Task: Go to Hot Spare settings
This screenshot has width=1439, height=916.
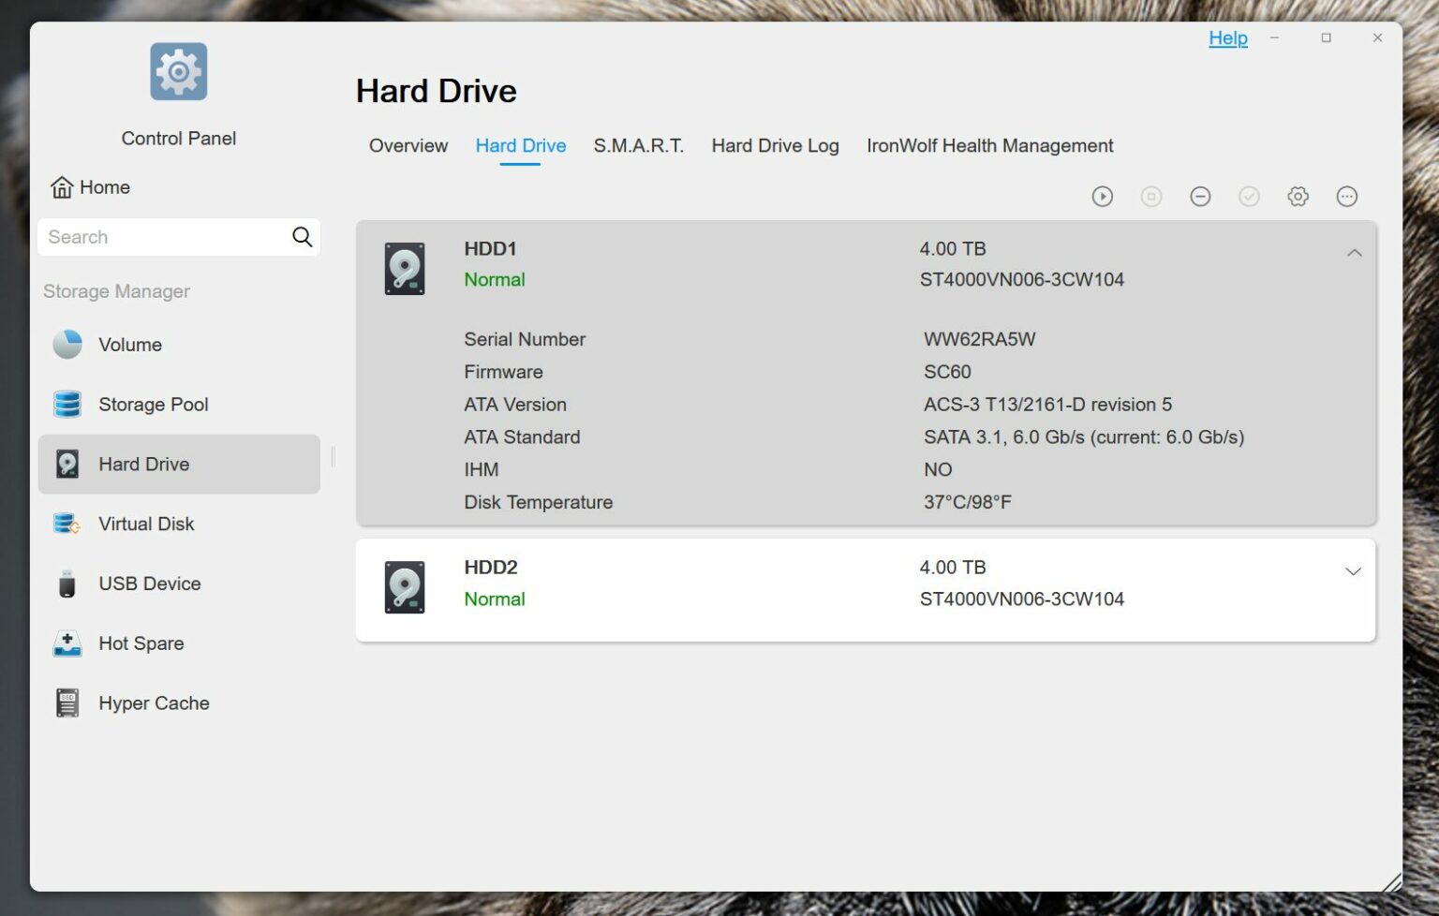Action: point(141,643)
